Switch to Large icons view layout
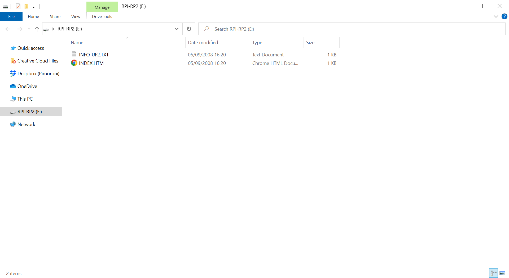This screenshot has width=509, height=278. (x=502, y=273)
